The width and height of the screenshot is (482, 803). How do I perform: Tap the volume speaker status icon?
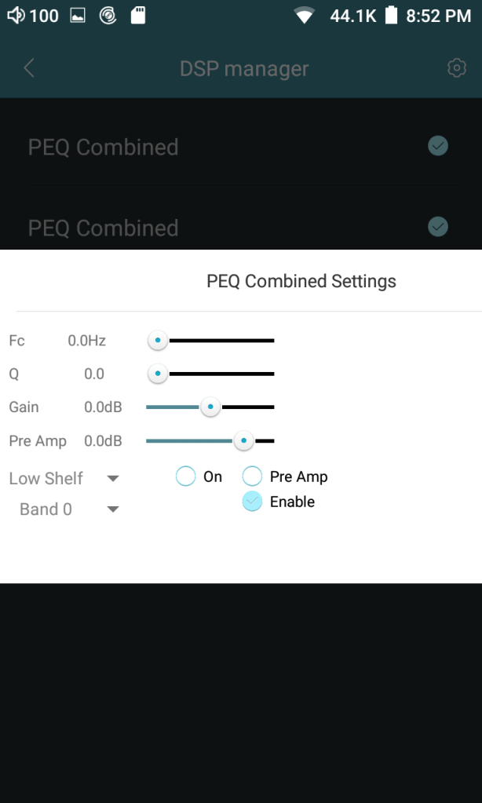pyautogui.click(x=16, y=16)
